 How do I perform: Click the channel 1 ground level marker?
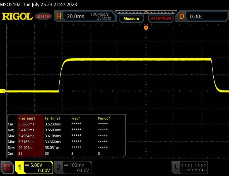(x=3, y=91)
